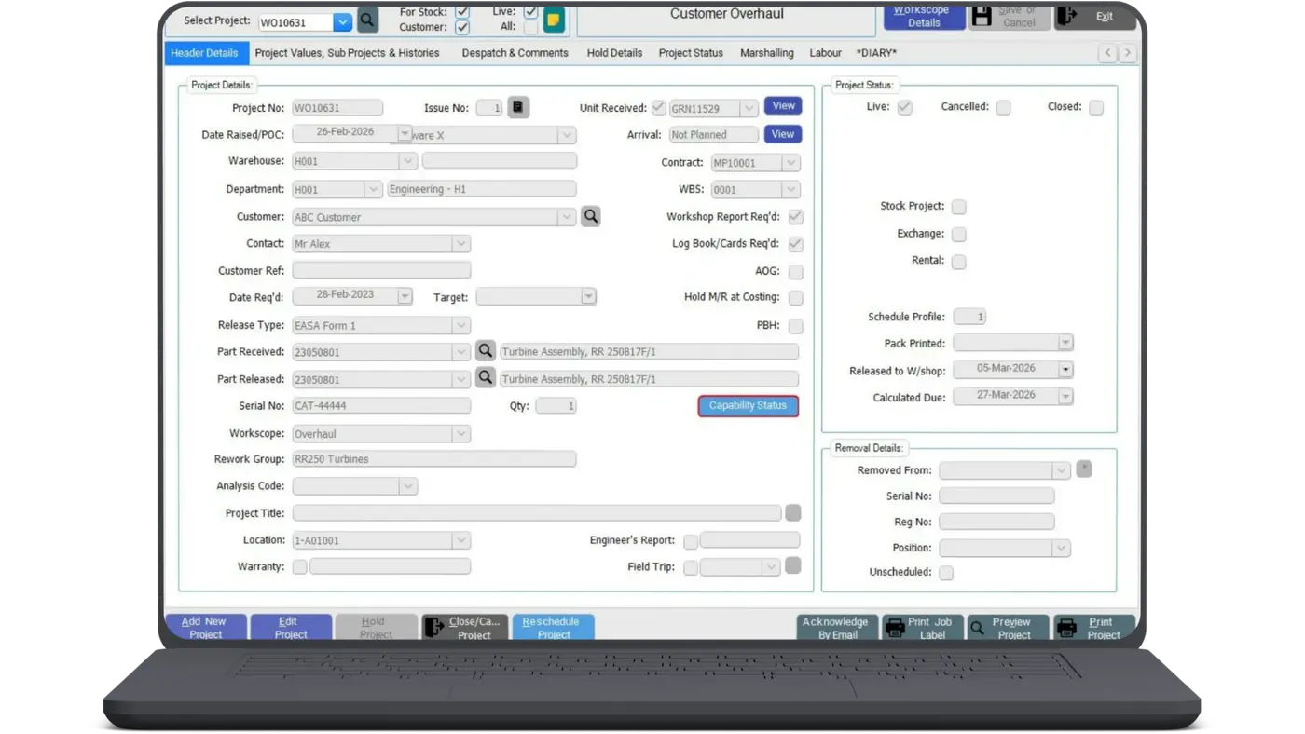Open the Hold Details tab
Viewport: 1305px width, 734px height.
(x=614, y=53)
